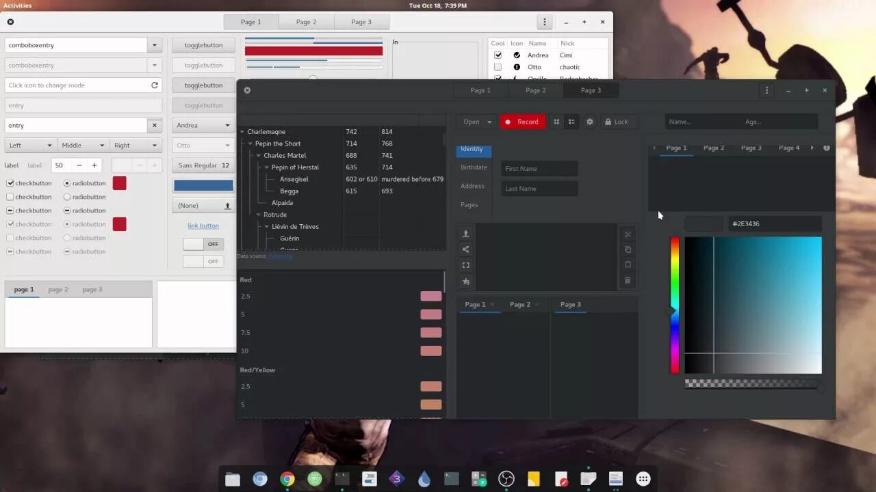Click Activities in the top bar
The width and height of the screenshot is (876, 492).
click(x=17, y=5)
